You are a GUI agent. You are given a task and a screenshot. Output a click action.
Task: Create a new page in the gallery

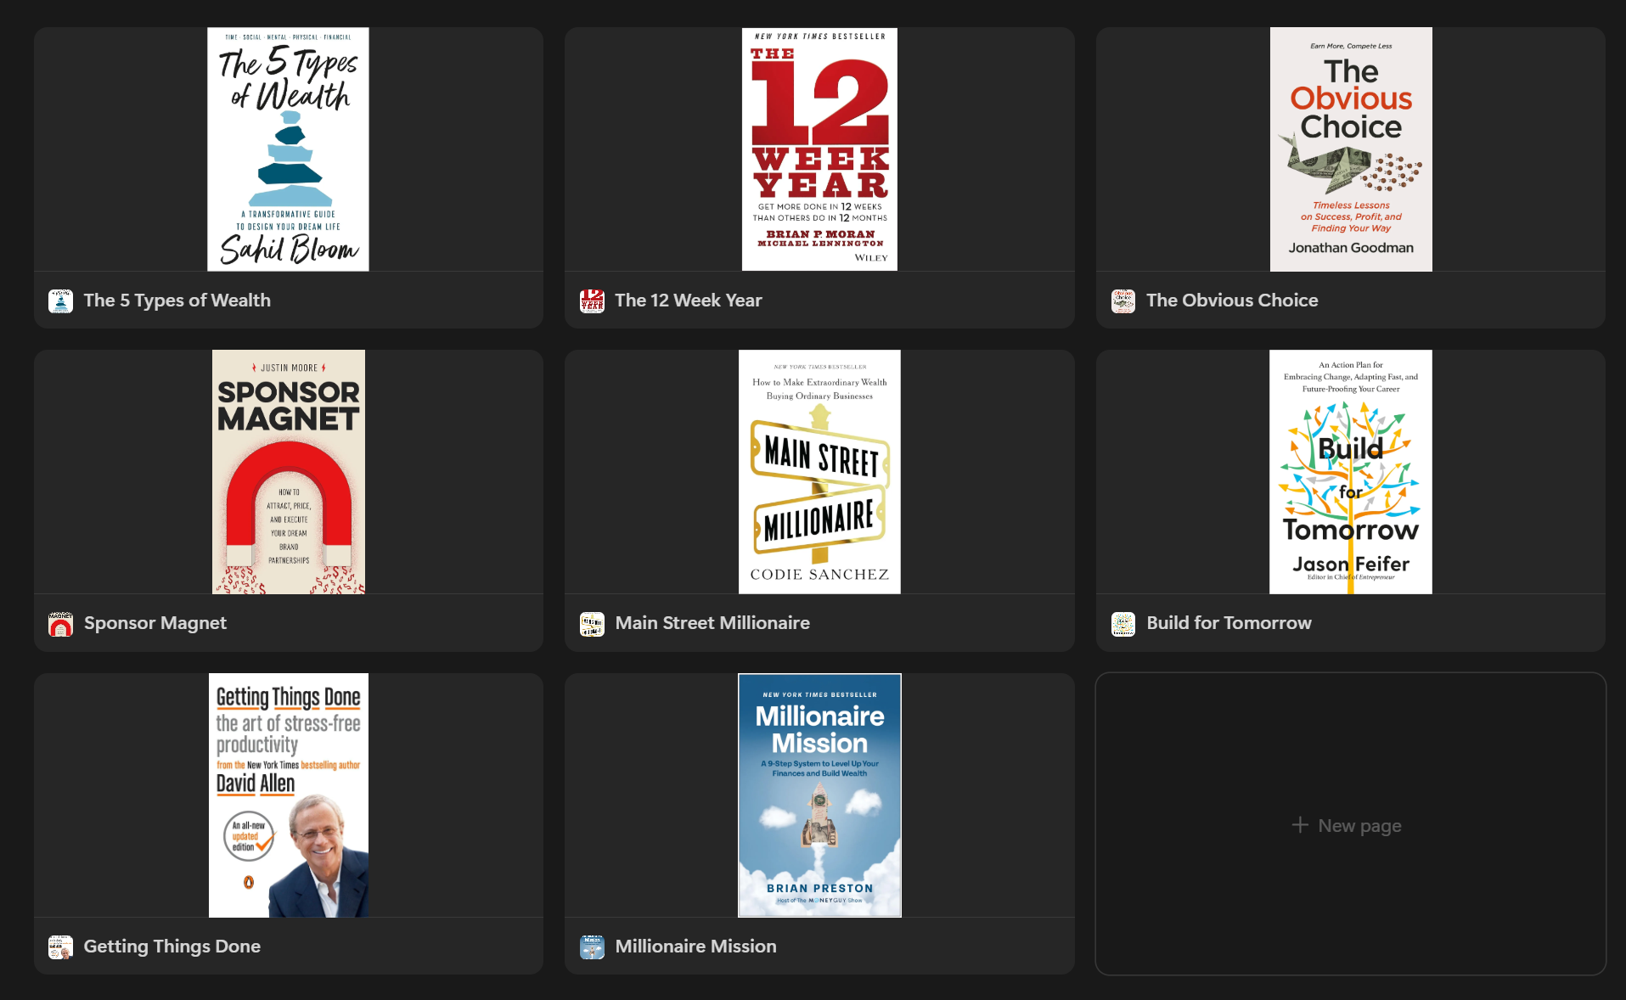(x=1351, y=824)
